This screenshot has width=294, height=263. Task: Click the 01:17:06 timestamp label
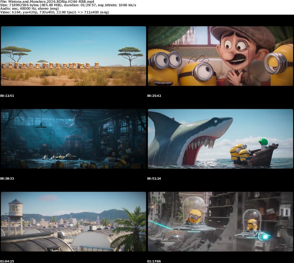click(x=154, y=261)
